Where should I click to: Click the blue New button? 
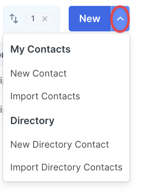90,18
